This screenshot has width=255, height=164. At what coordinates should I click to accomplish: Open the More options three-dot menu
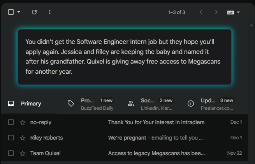(x=49, y=12)
